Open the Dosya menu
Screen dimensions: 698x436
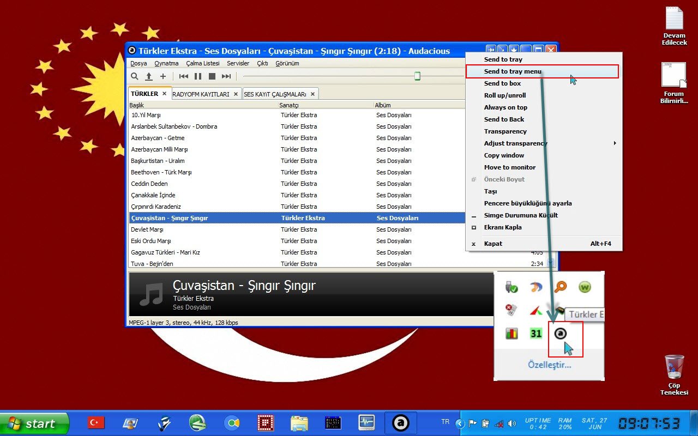(x=139, y=63)
